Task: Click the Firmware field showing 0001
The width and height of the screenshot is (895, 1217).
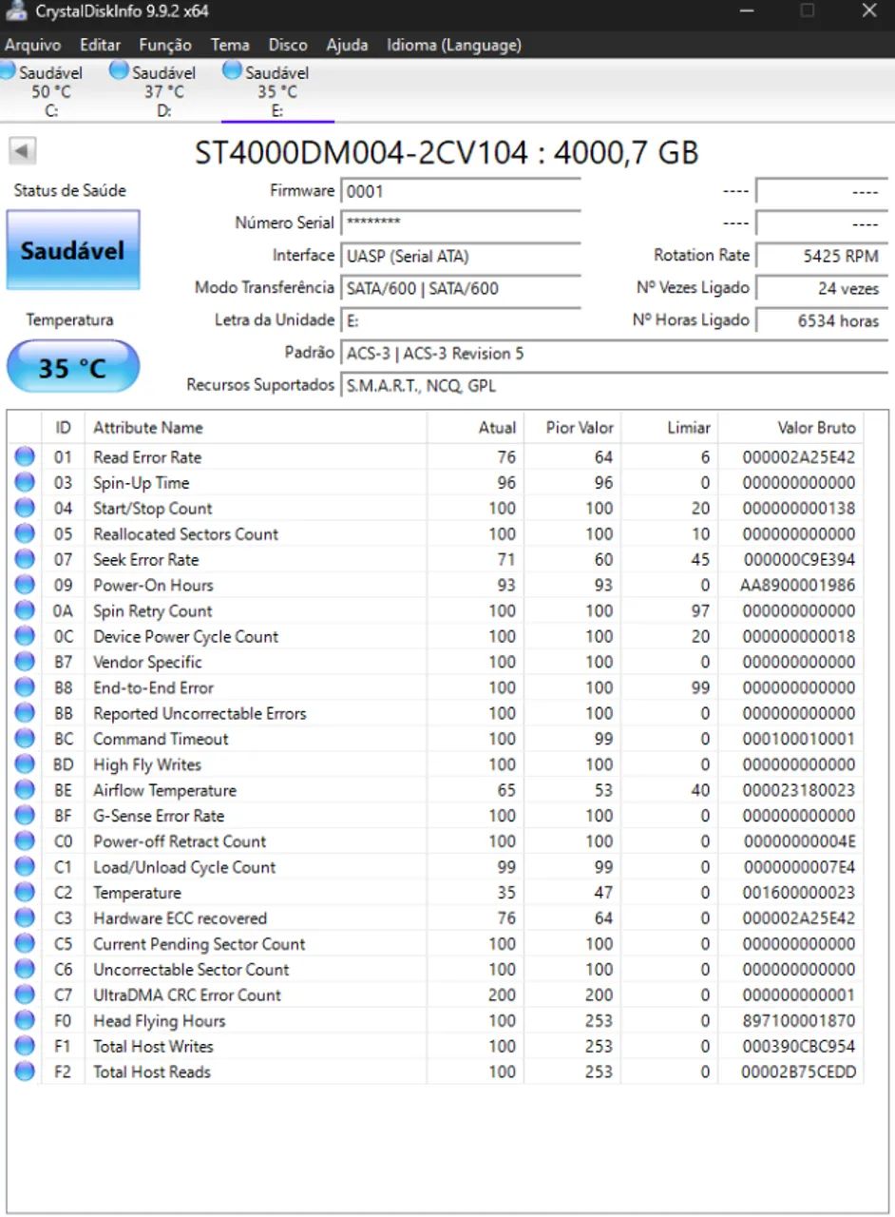Action: click(460, 191)
